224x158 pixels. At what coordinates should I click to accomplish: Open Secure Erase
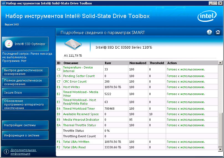25,93
